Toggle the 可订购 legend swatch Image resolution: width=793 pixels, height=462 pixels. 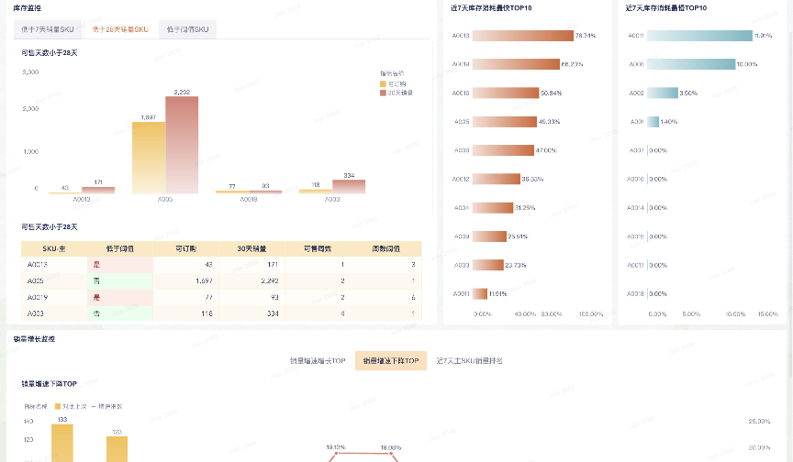(x=383, y=83)
